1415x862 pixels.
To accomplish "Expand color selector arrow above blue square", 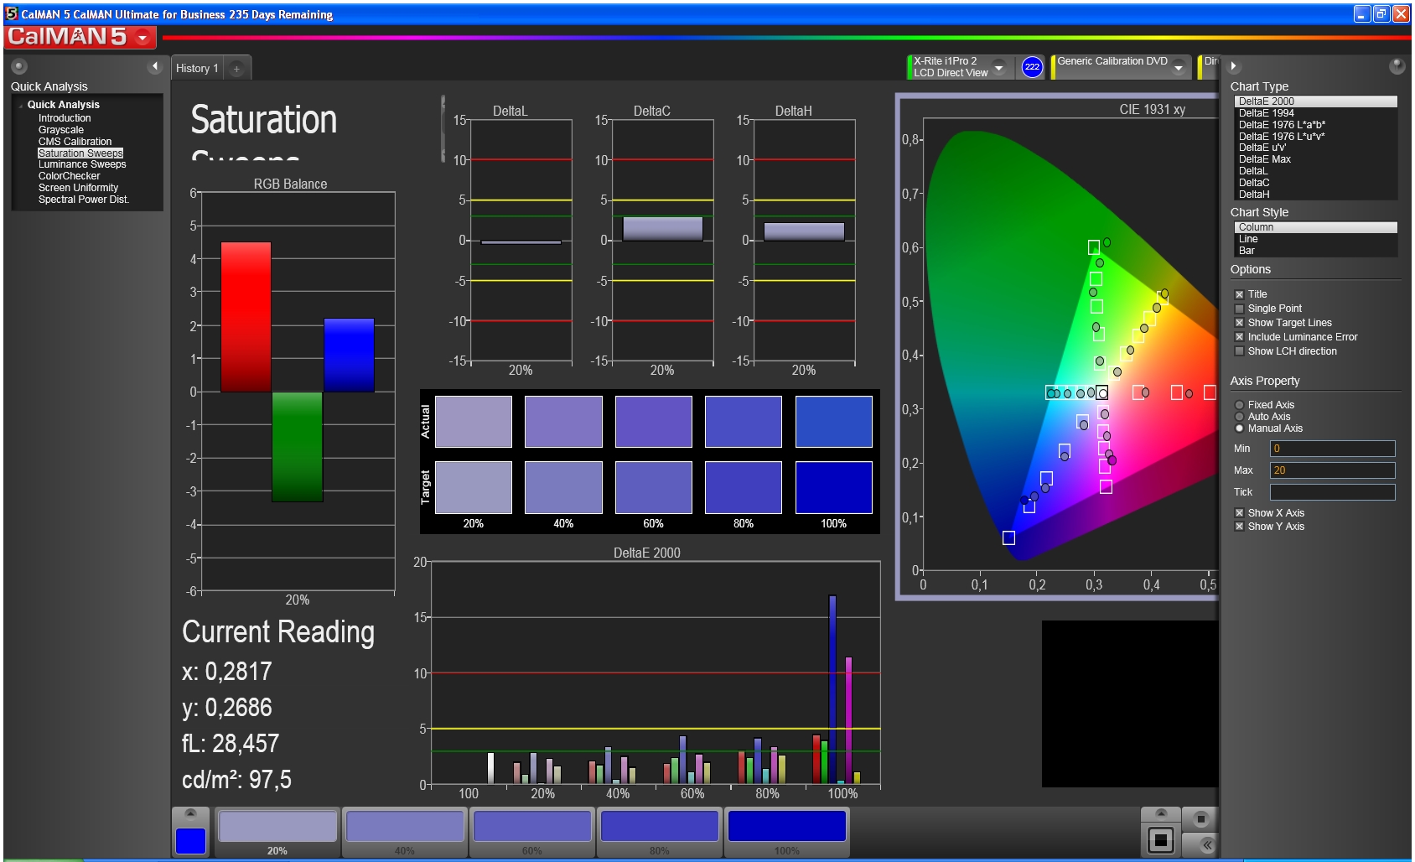I will (190, 814).
